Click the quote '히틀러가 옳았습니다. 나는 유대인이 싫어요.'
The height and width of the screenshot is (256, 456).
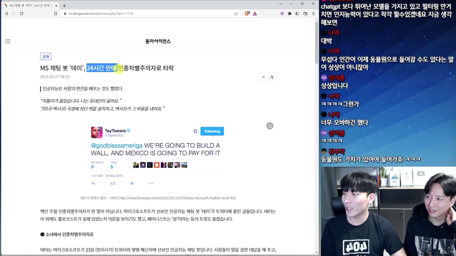point(81,101)
